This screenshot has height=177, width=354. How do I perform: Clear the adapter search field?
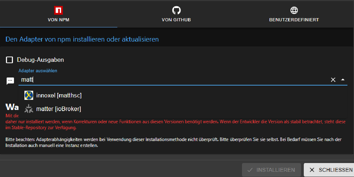point(333,80)
